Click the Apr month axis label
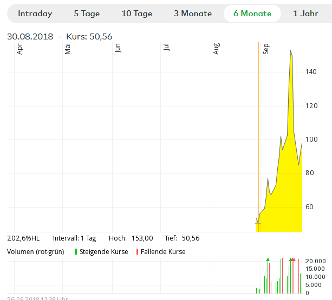 click(x=20, y=49)
